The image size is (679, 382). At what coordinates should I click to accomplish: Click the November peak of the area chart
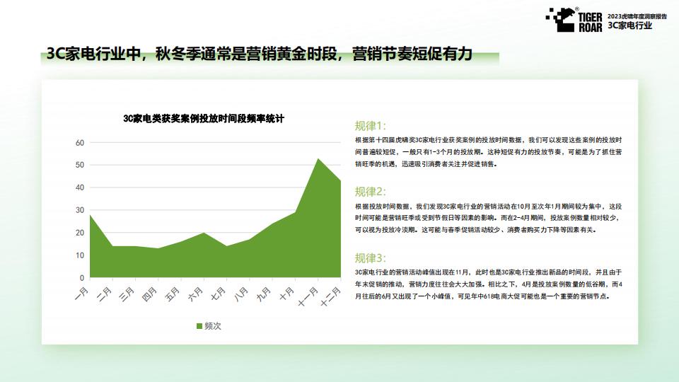(x=318, y=159)
